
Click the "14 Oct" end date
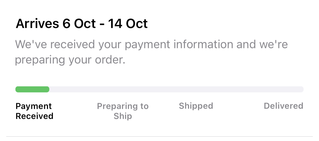tap(128, 24)
